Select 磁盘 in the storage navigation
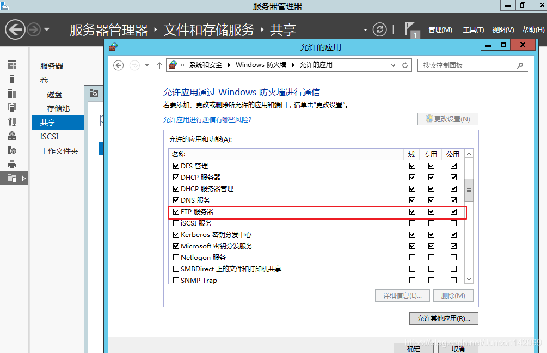Screen dimensions: 547x353 pyautogui.click(x=54, y=95)
